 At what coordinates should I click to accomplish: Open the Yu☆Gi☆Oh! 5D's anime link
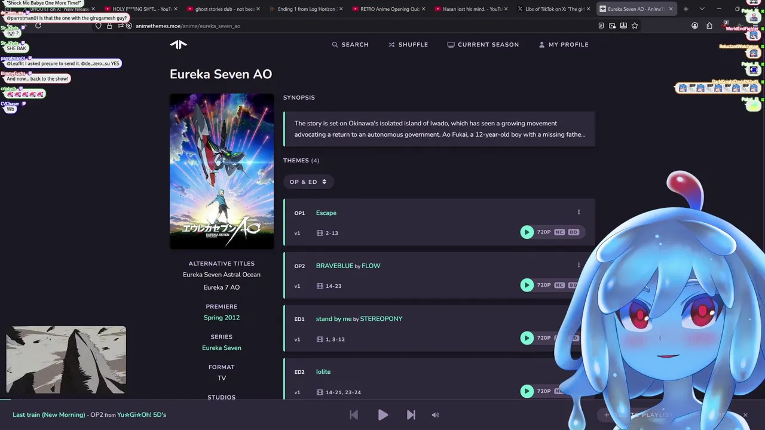coord(142,414)
